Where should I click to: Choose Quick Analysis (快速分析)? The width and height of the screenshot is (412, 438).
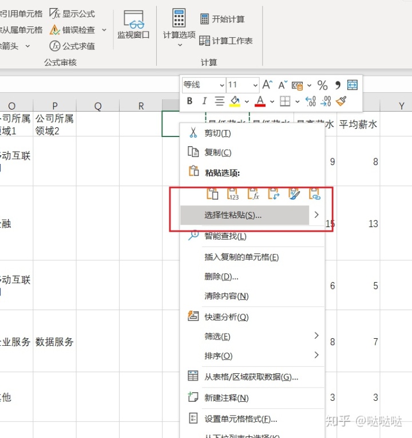(252, 317)
